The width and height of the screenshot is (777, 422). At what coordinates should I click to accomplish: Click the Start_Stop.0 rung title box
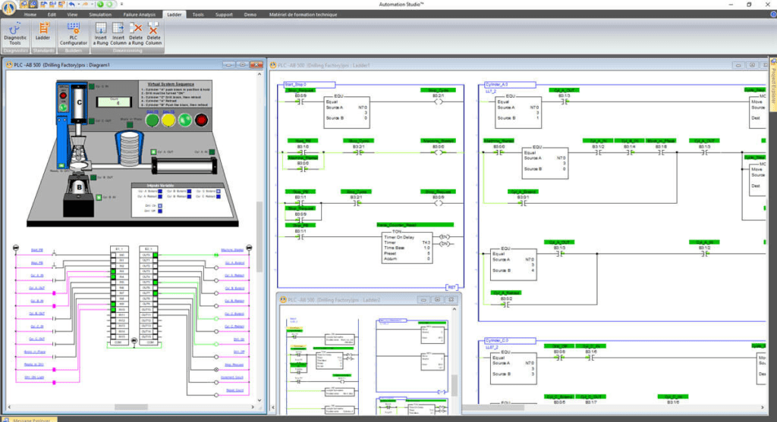tap(309, 85)
